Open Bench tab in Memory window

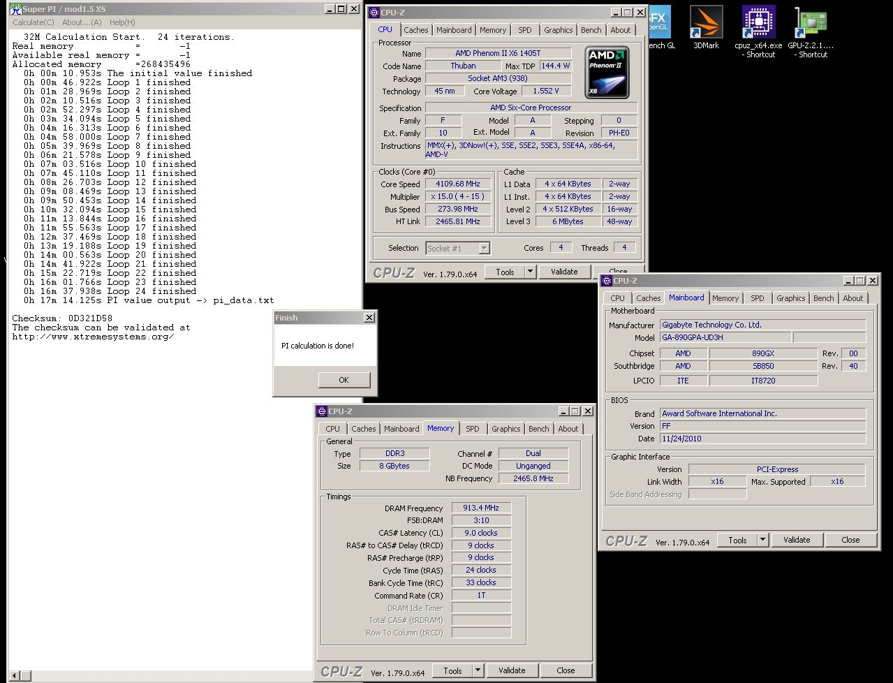539,429
